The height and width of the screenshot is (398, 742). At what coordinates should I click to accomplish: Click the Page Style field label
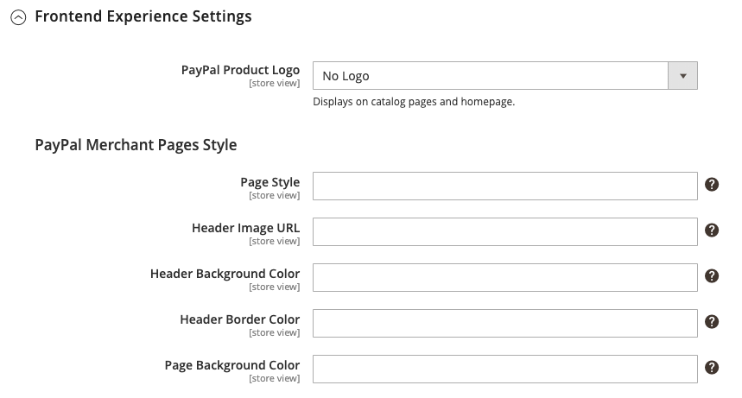(x=270, y=182)
